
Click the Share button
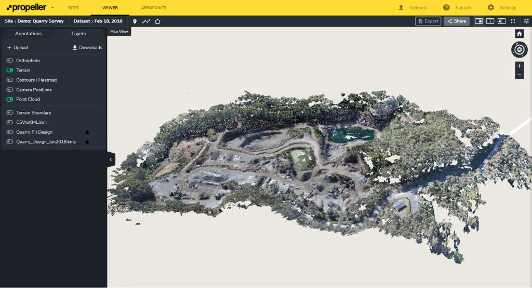click(456, 21)
